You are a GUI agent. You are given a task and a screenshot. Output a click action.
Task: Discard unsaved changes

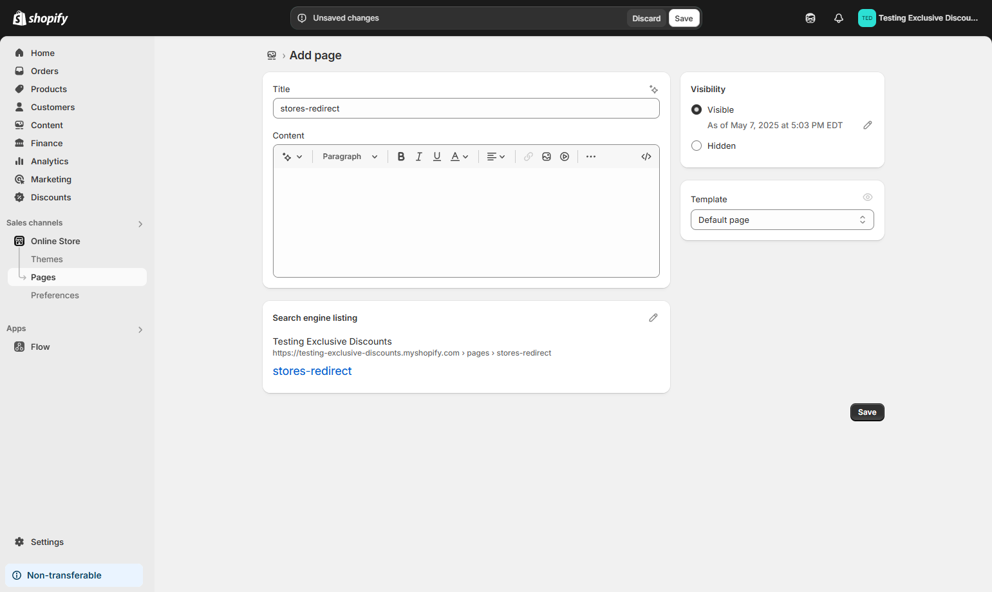pos(646,18)
